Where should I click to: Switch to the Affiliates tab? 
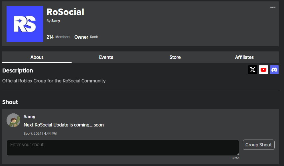244,57
